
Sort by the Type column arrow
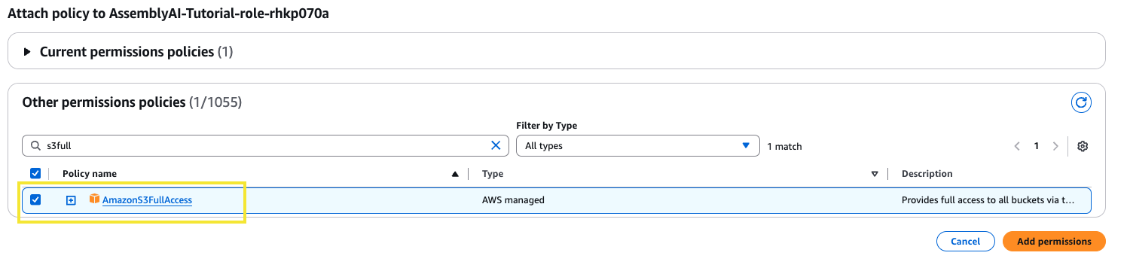point(875,174)
